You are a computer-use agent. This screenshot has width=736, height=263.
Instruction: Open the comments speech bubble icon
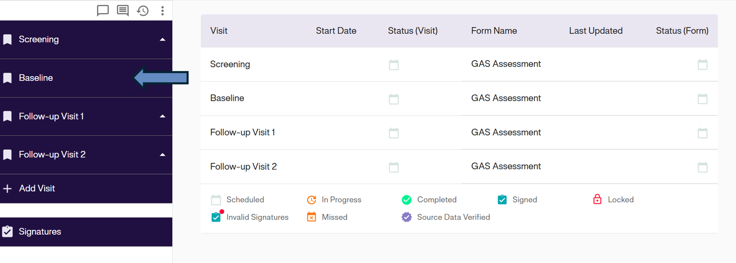(x=103, y=10)
